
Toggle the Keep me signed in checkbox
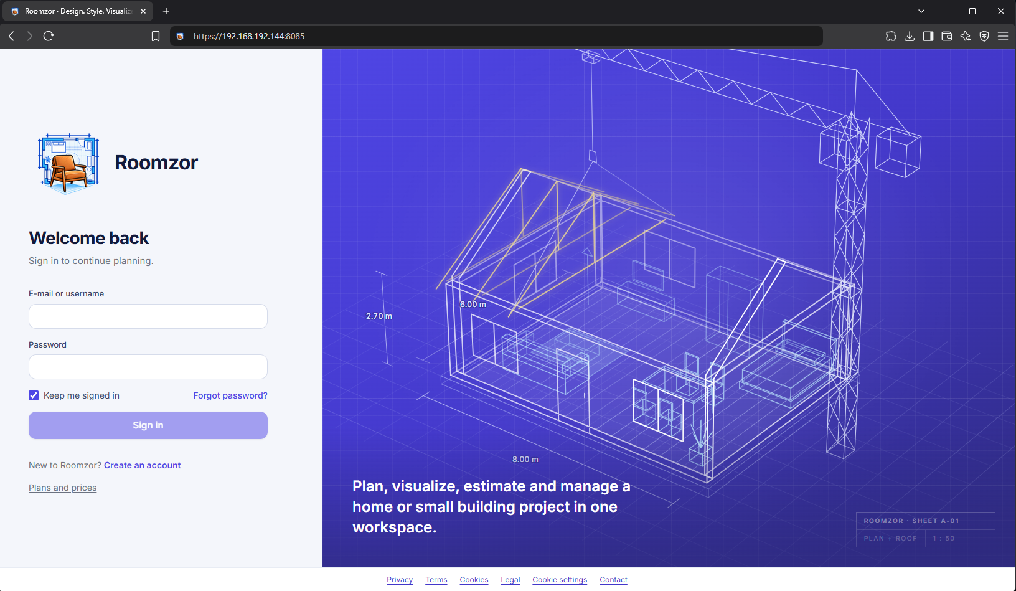[x=34, y=395]
